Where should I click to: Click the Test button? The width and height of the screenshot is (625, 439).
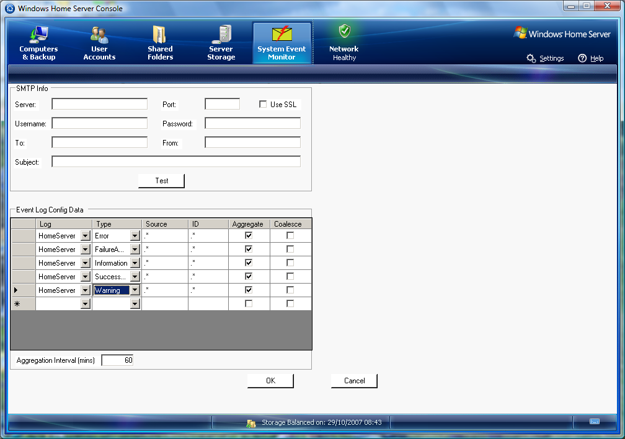coord(161,181)
